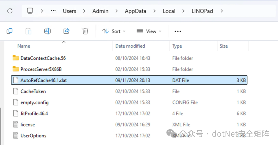Screen dimensions: 278x145
Task: Expand the chevron after Users
Action: pyautogui.click(x=84, y=11)
